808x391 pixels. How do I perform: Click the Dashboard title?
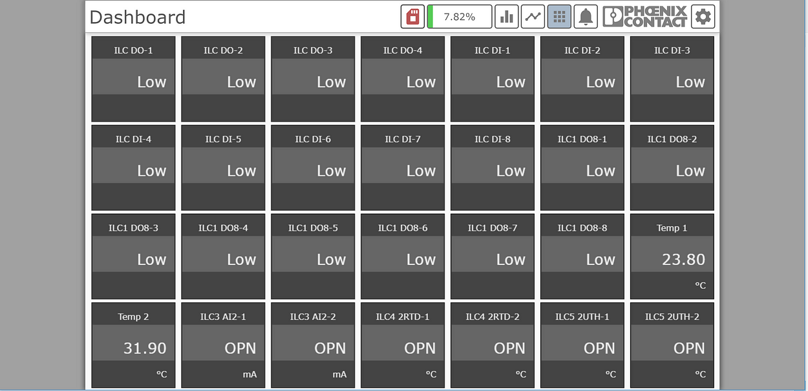click(x=138, y=17)
